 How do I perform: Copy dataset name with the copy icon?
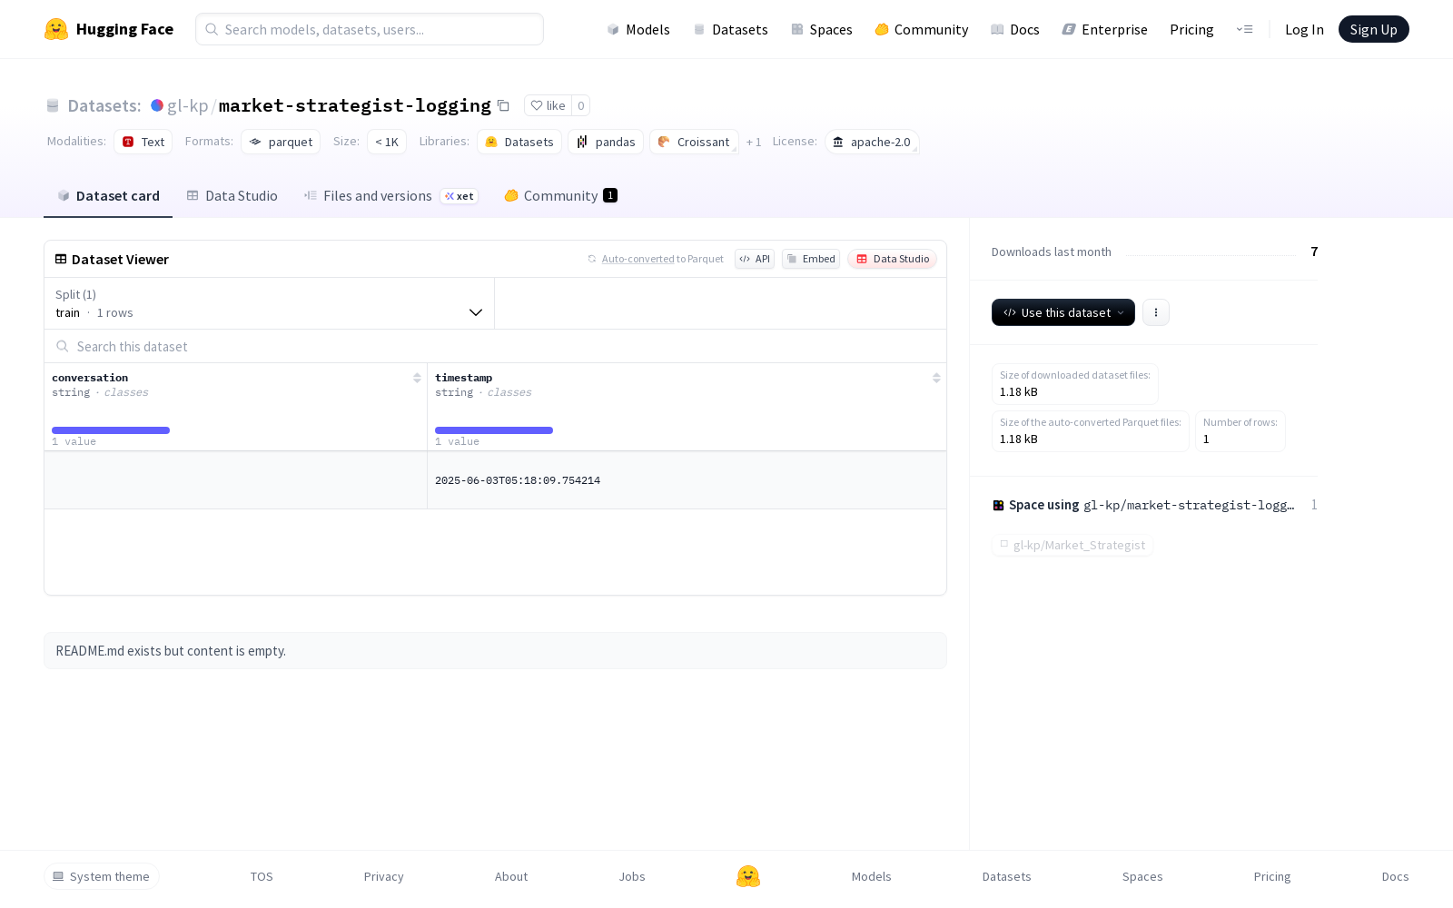point(503,105)
